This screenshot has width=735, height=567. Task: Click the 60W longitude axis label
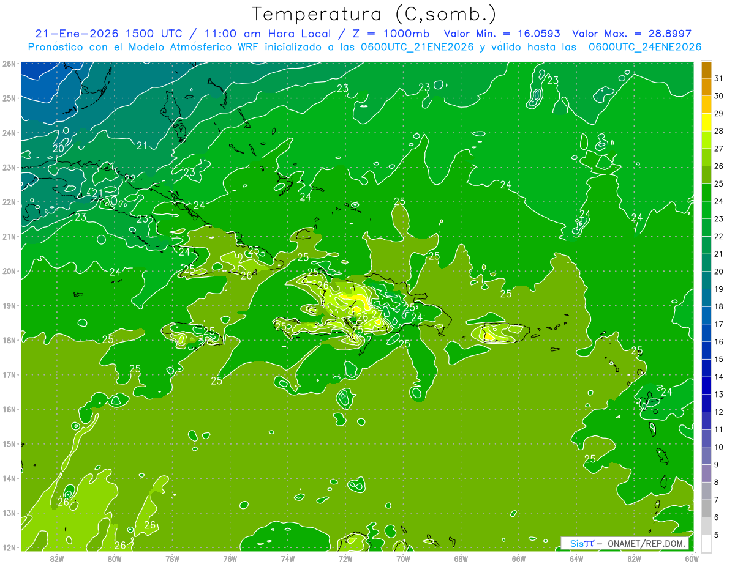coord(692,558)
